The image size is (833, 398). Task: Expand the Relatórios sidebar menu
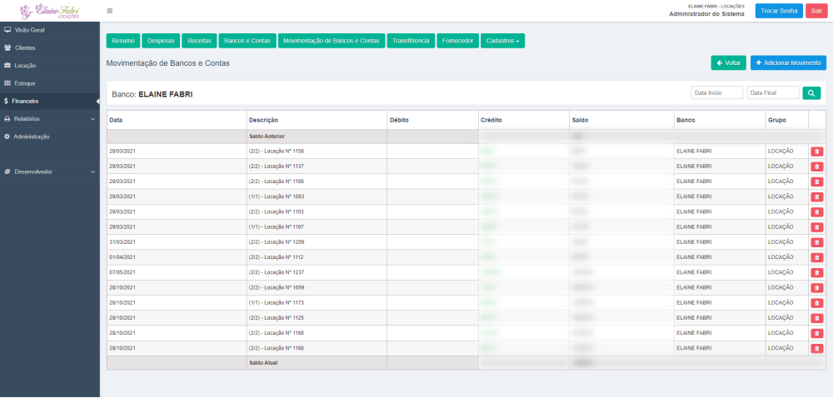[x=50, y=119]
